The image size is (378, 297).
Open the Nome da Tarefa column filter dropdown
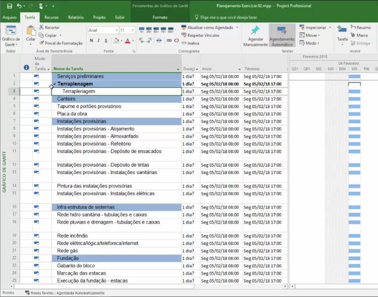(x=178, y=69)
